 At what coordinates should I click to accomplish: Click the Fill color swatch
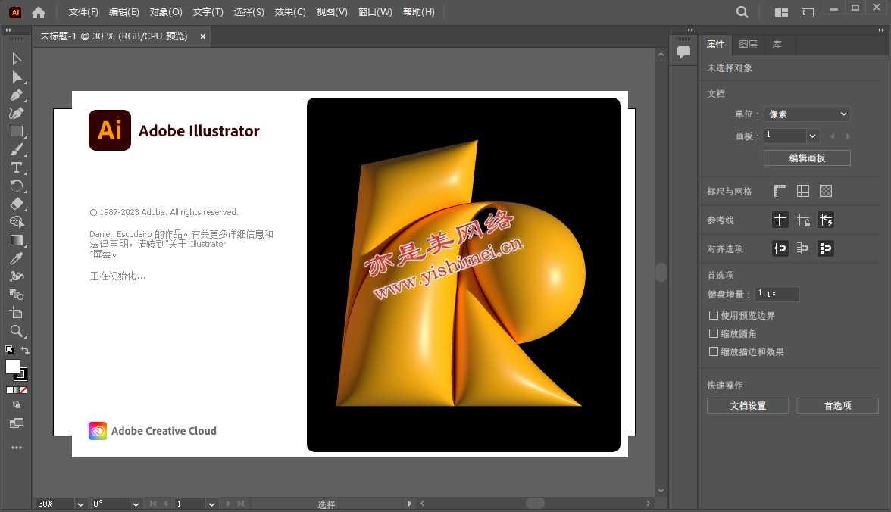tap(12, 367)
